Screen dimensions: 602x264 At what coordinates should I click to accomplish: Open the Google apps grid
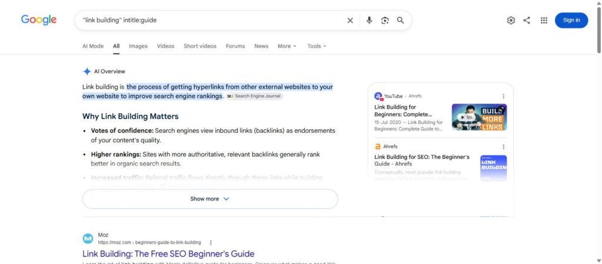click(x=544, y=21)
